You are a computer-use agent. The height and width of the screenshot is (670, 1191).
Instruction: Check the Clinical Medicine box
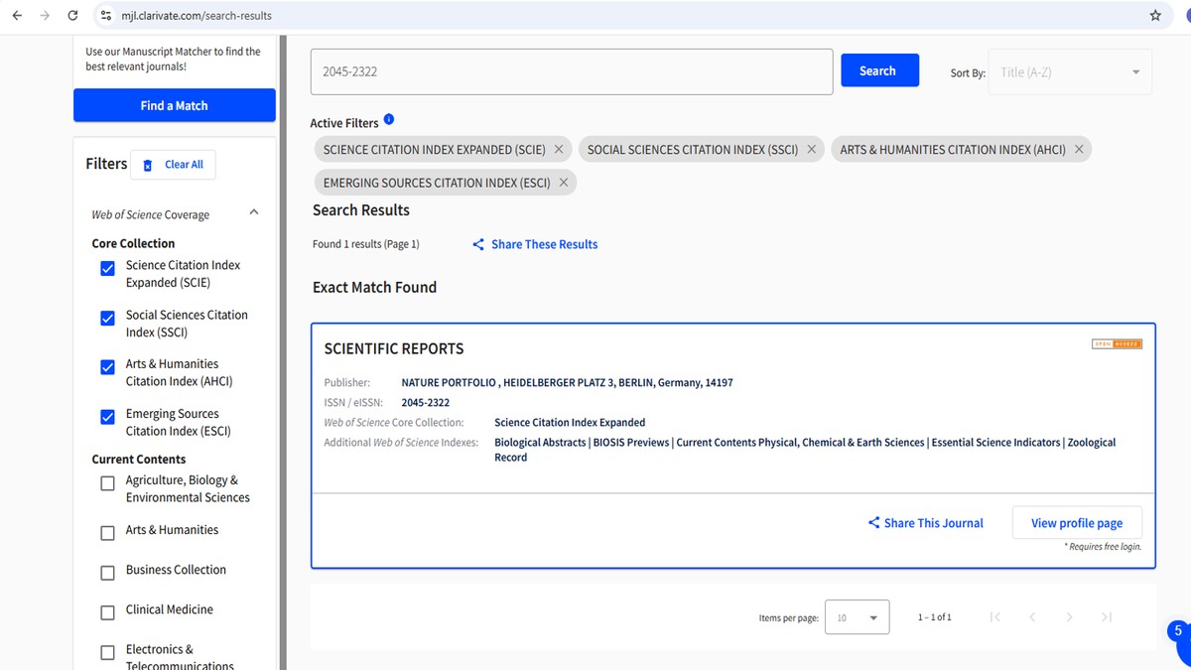108,612
